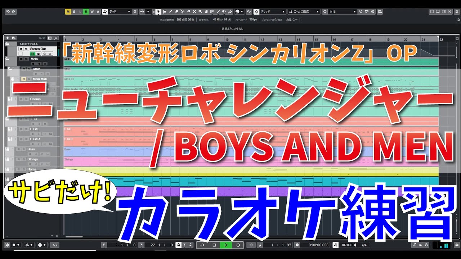This screenshot has height=259, width=461.
Task: Toggle the right zone panel view
Action: (443, 12)
